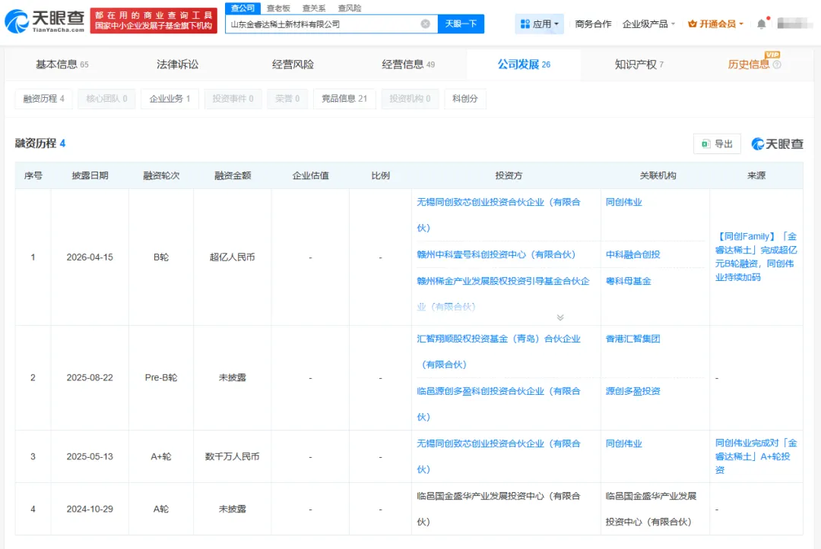
Task: Switch to the 知识产权 tab
Action: pyautogui.click(x=639, y=65)
